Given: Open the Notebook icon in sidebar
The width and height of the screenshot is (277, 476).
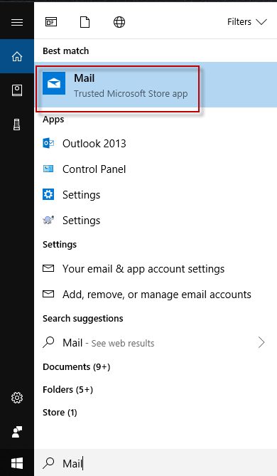Looking at the screenshot, I should click(17, 90).
